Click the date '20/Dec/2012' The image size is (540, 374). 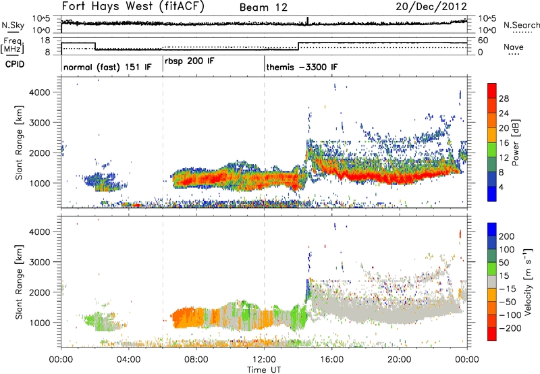click(x=431, y=7)
